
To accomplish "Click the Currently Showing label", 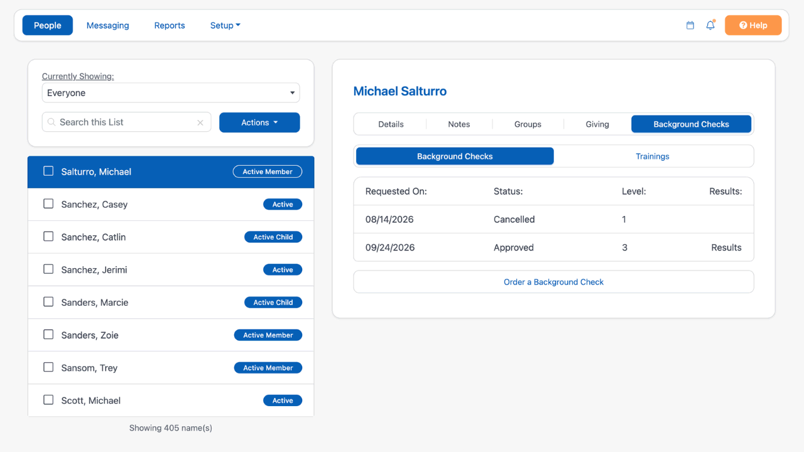I will pyautogui.click(x=78, y=76).
